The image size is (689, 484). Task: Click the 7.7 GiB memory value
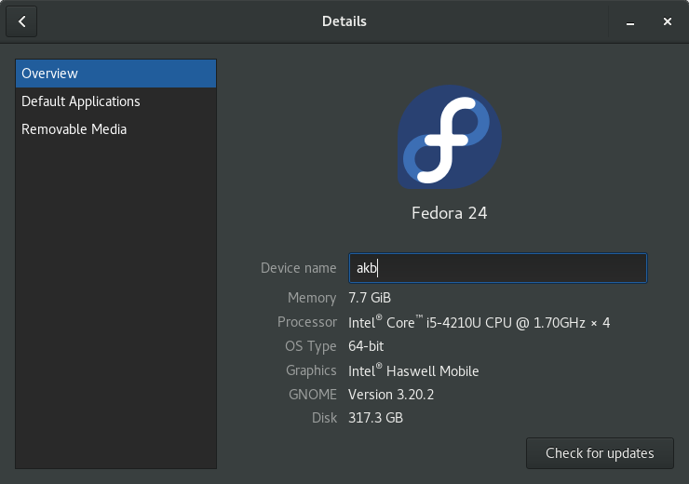pos(370,298)
